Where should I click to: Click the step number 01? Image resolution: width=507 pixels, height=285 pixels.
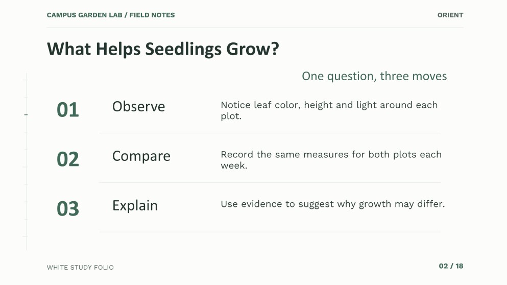click(67, 110)
